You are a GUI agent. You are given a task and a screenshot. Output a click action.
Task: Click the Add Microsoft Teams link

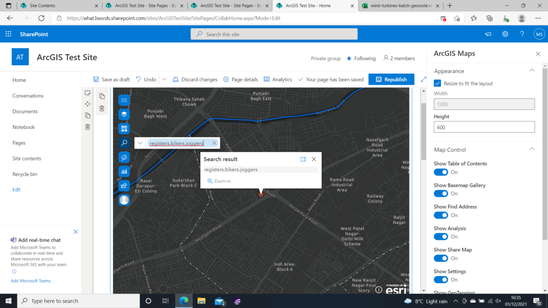(30, 281)
